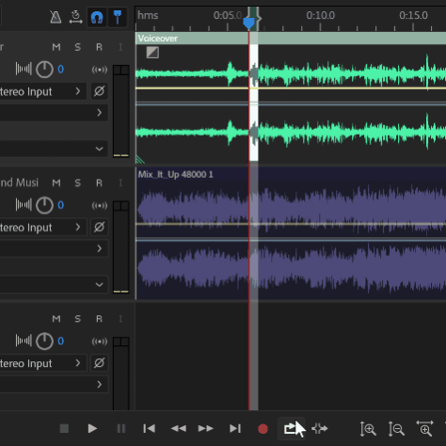The image size is (446, 446).
Task: Mute the Voiceover track
Action: tap(56, 47)
